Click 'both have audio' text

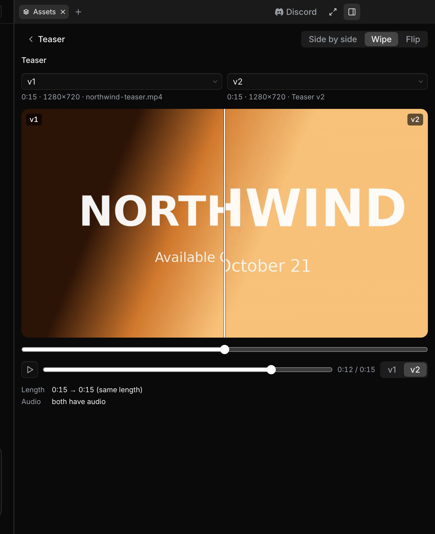point(79,402)
